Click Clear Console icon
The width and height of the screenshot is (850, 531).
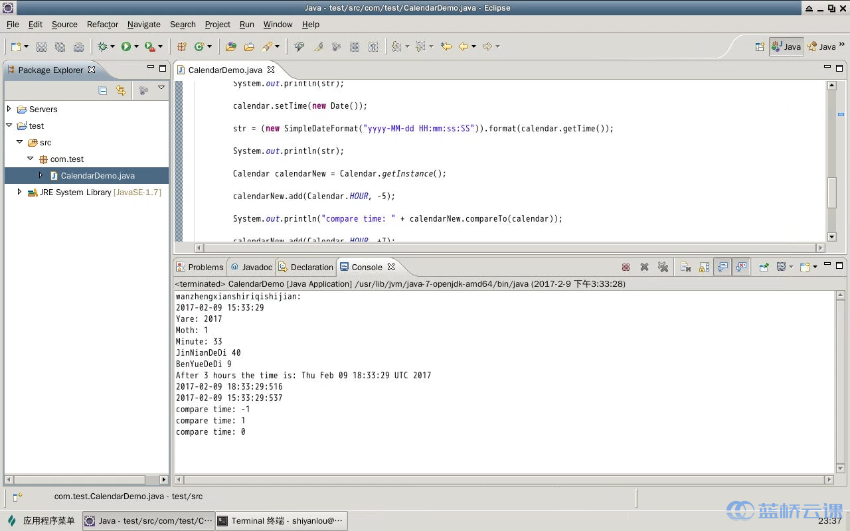(686, 267)
